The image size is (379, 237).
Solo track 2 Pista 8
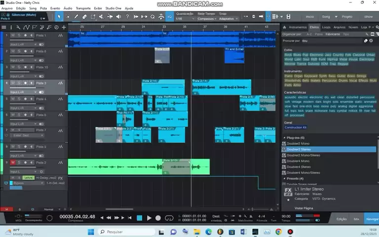(x=19, y=51)
